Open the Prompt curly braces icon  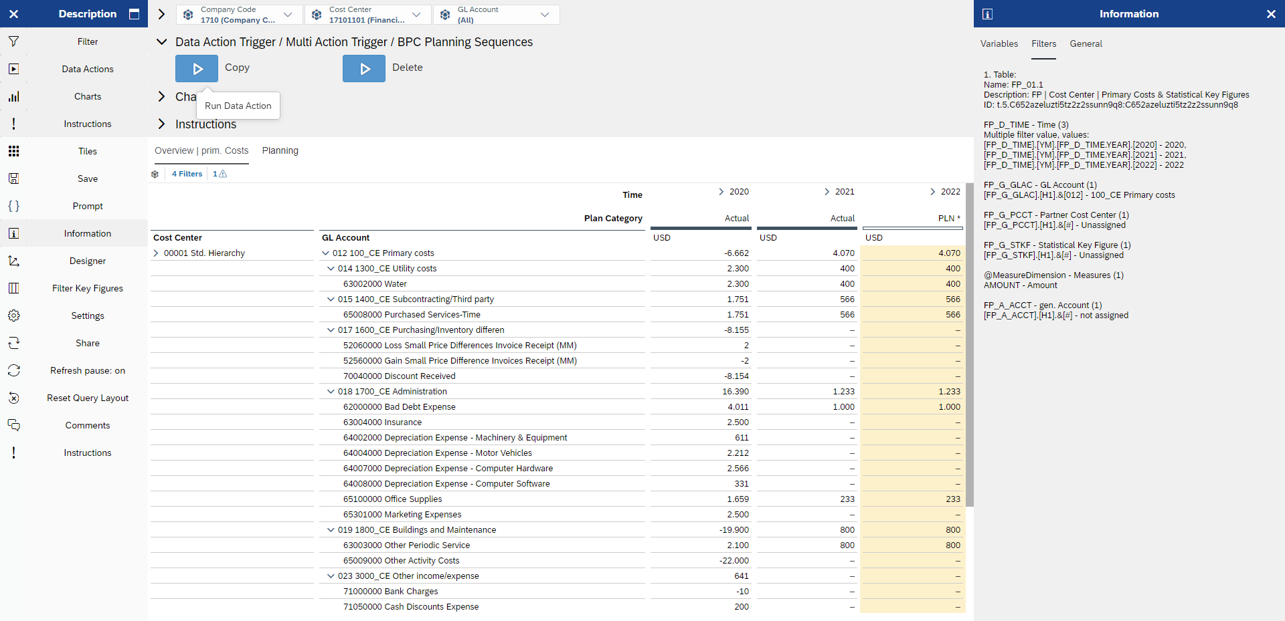13,206
